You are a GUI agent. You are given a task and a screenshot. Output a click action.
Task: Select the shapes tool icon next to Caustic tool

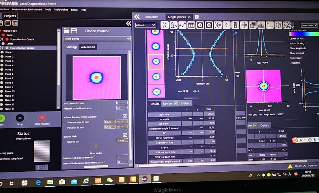173,25
